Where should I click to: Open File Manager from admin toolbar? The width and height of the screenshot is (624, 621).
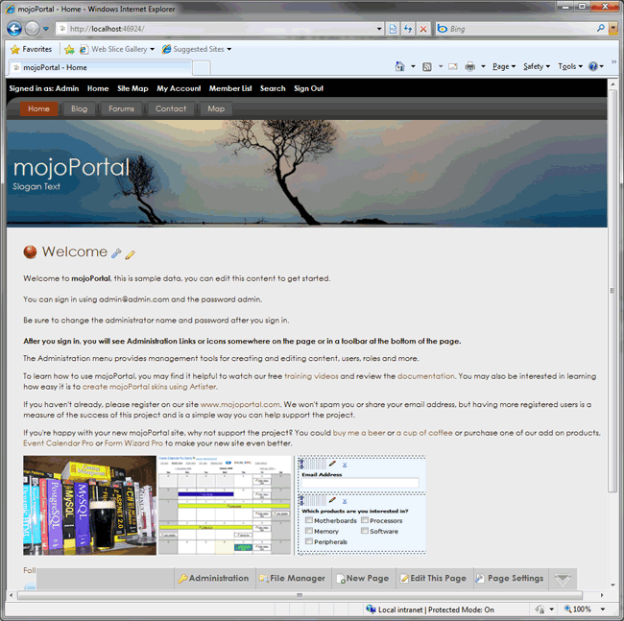(293, 579)
